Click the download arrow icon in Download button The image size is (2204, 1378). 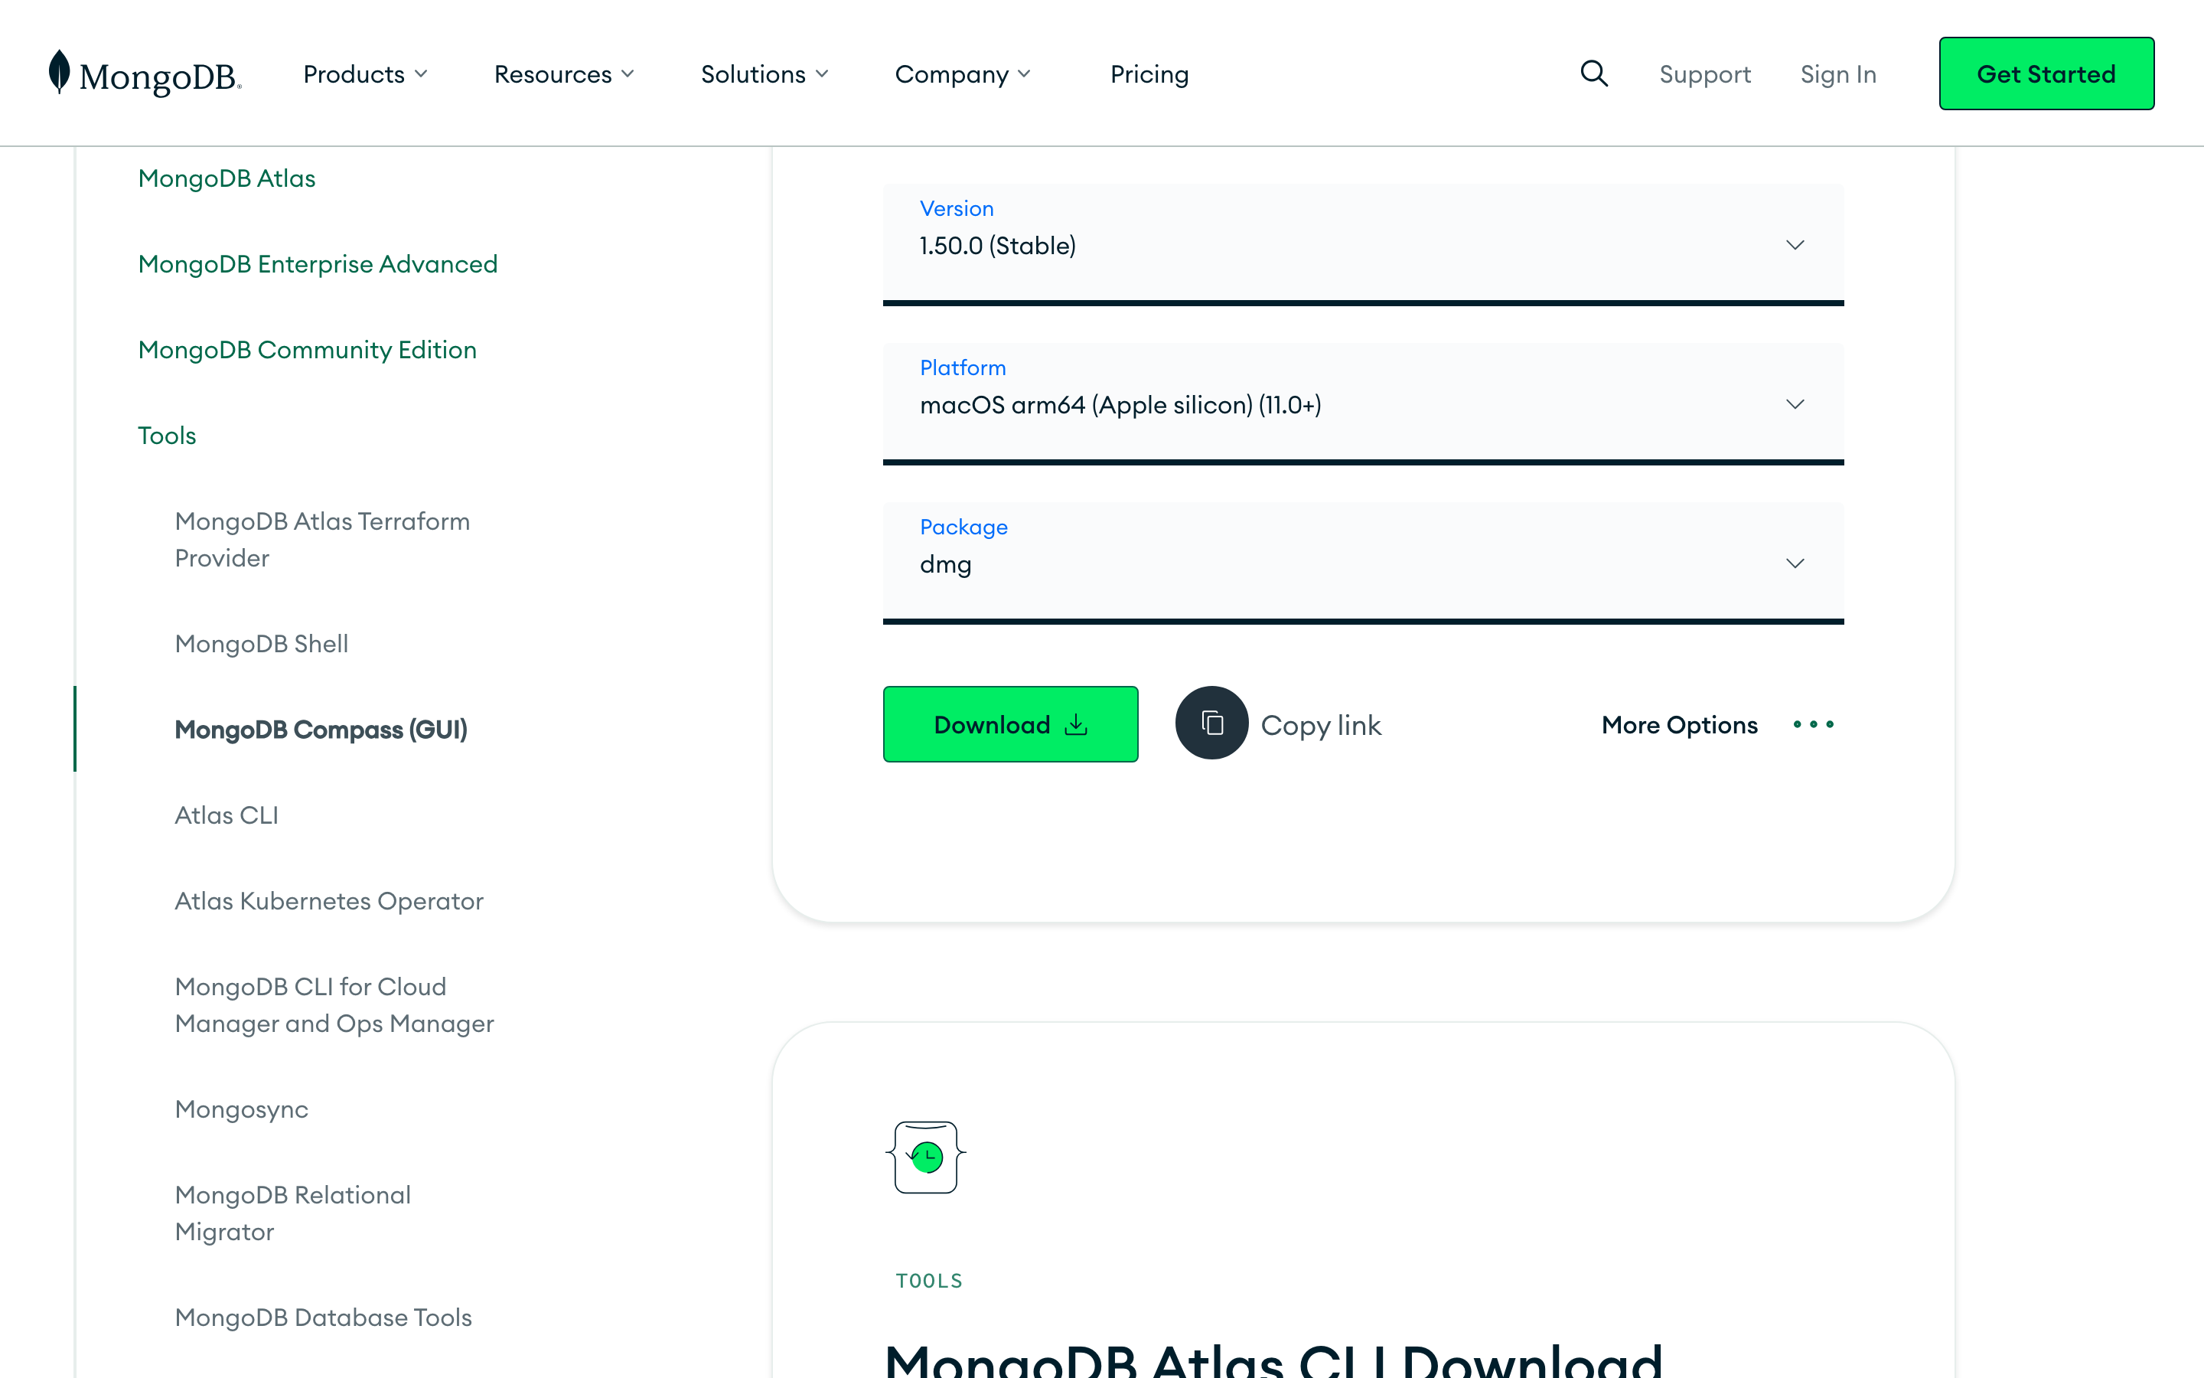[x=1077, y=724]
